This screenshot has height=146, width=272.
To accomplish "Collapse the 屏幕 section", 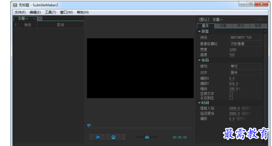I will pyautogui.click(x=199, y=32).
